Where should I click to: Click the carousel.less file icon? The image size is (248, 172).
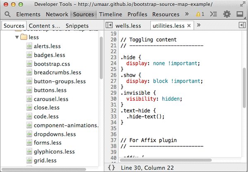(x=29, y=99)
